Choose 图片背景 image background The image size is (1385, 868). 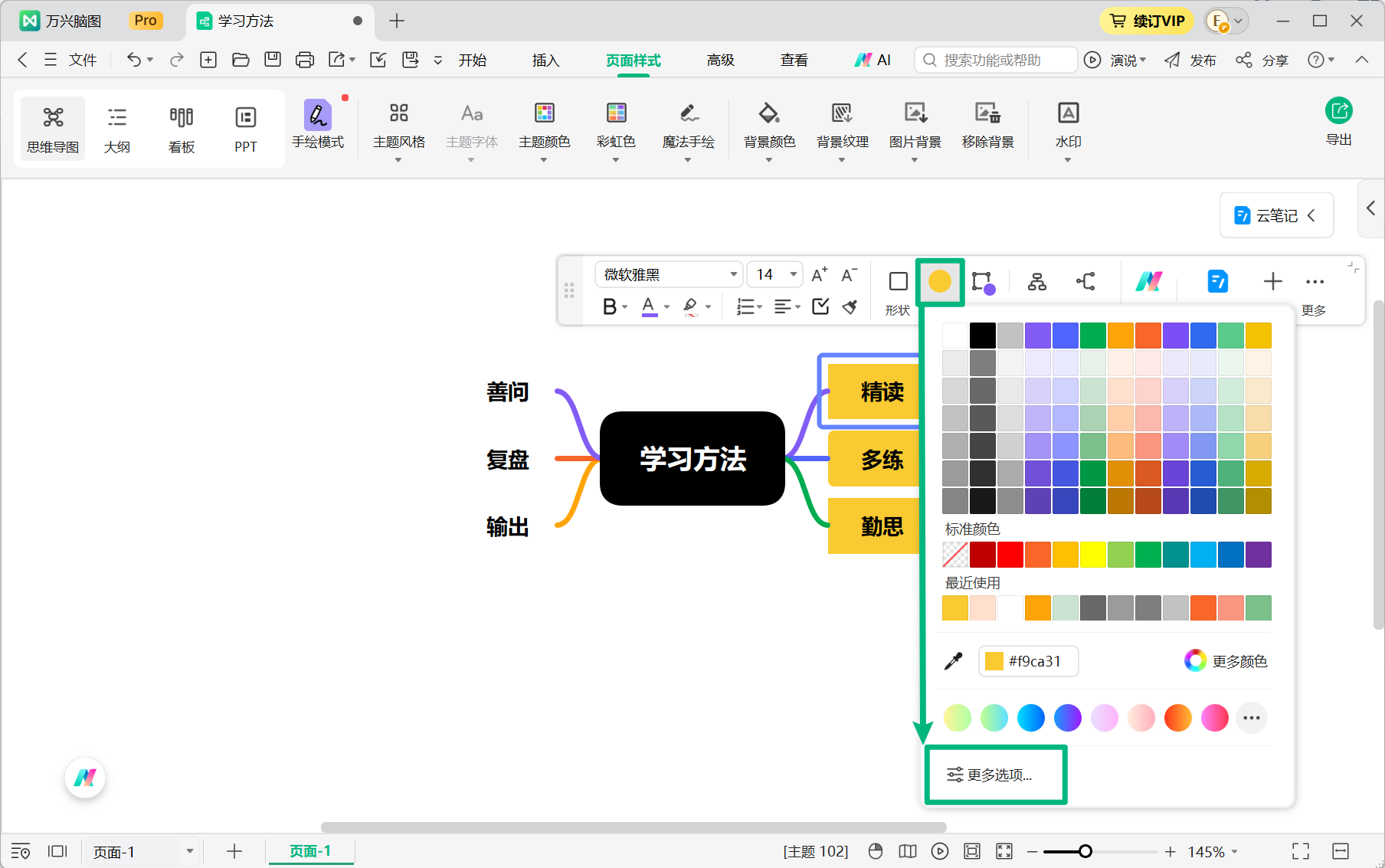pyautogui.click(x=915, y=130)
